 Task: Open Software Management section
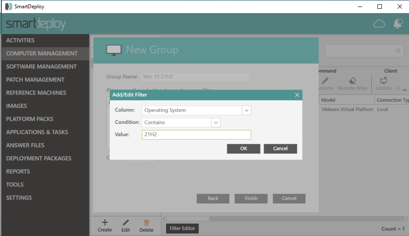point(46,66)
